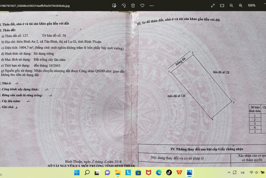Fit image to window
266x178 pixels.
[222, 6]
